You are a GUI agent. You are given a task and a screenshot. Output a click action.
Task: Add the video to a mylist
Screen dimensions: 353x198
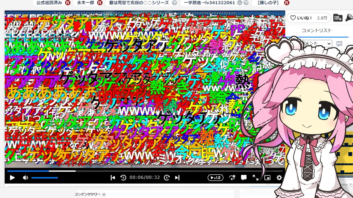coord(338,18)
